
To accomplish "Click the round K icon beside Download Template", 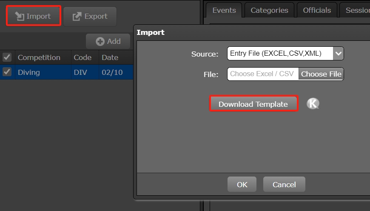I will 313,104.
